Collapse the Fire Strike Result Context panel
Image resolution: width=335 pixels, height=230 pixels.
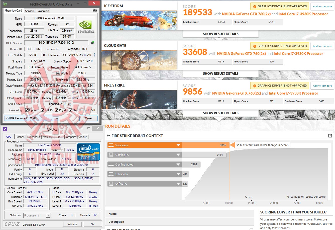330,136
